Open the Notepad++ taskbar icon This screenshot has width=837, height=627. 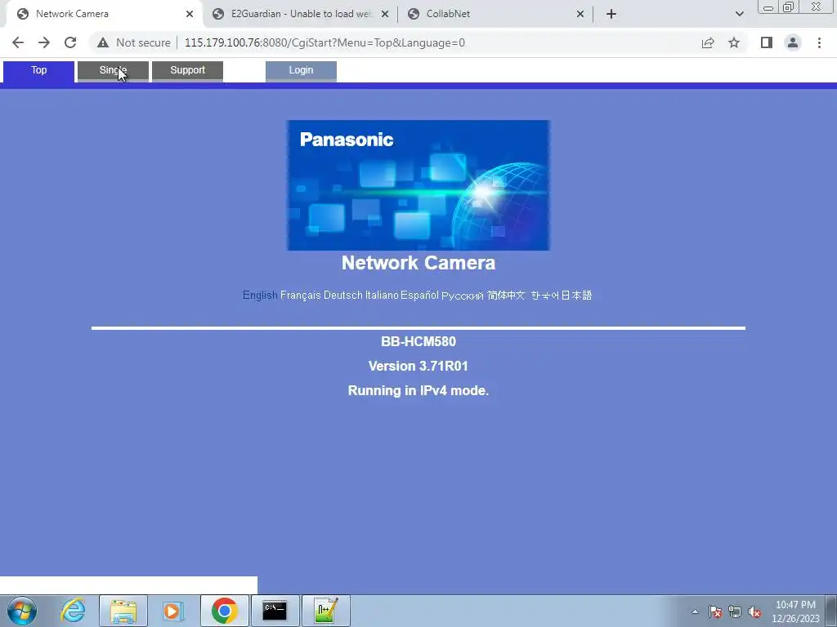(x=325, y=611)
